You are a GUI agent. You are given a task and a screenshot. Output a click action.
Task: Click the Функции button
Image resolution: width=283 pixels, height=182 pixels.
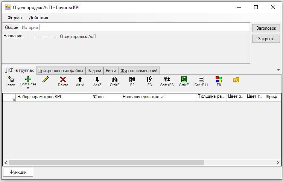point(18,172)
